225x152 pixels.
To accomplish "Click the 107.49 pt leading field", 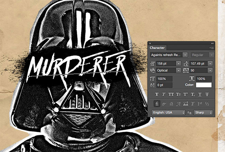I will tap(199, 63).
